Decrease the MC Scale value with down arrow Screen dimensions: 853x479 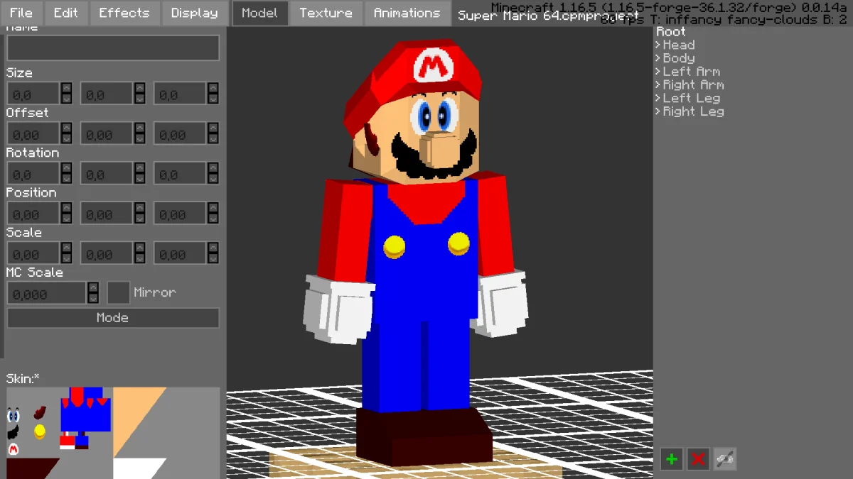93,298
